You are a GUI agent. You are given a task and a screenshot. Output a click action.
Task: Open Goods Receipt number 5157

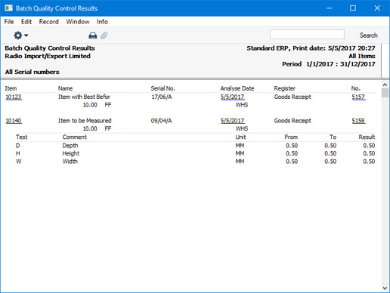coord(358,97)
